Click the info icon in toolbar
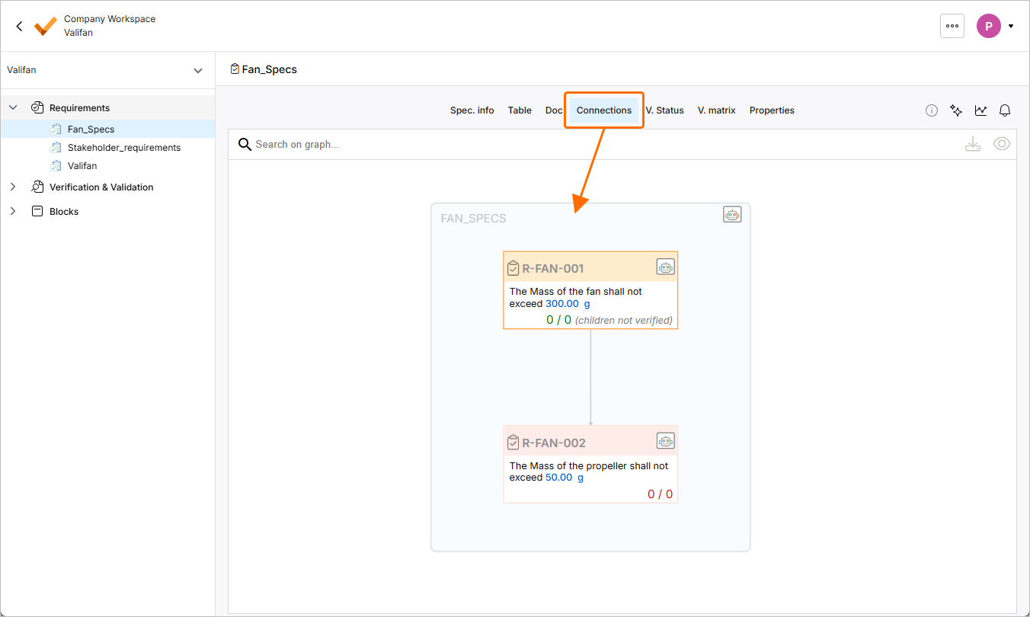 (931, 110)
